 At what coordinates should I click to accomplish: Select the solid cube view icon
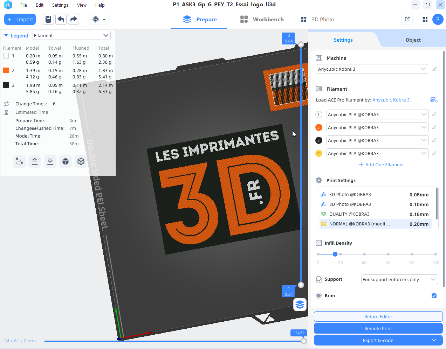66,161
